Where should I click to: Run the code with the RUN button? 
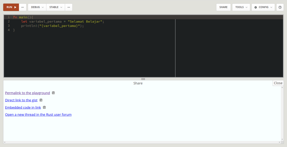11,7
